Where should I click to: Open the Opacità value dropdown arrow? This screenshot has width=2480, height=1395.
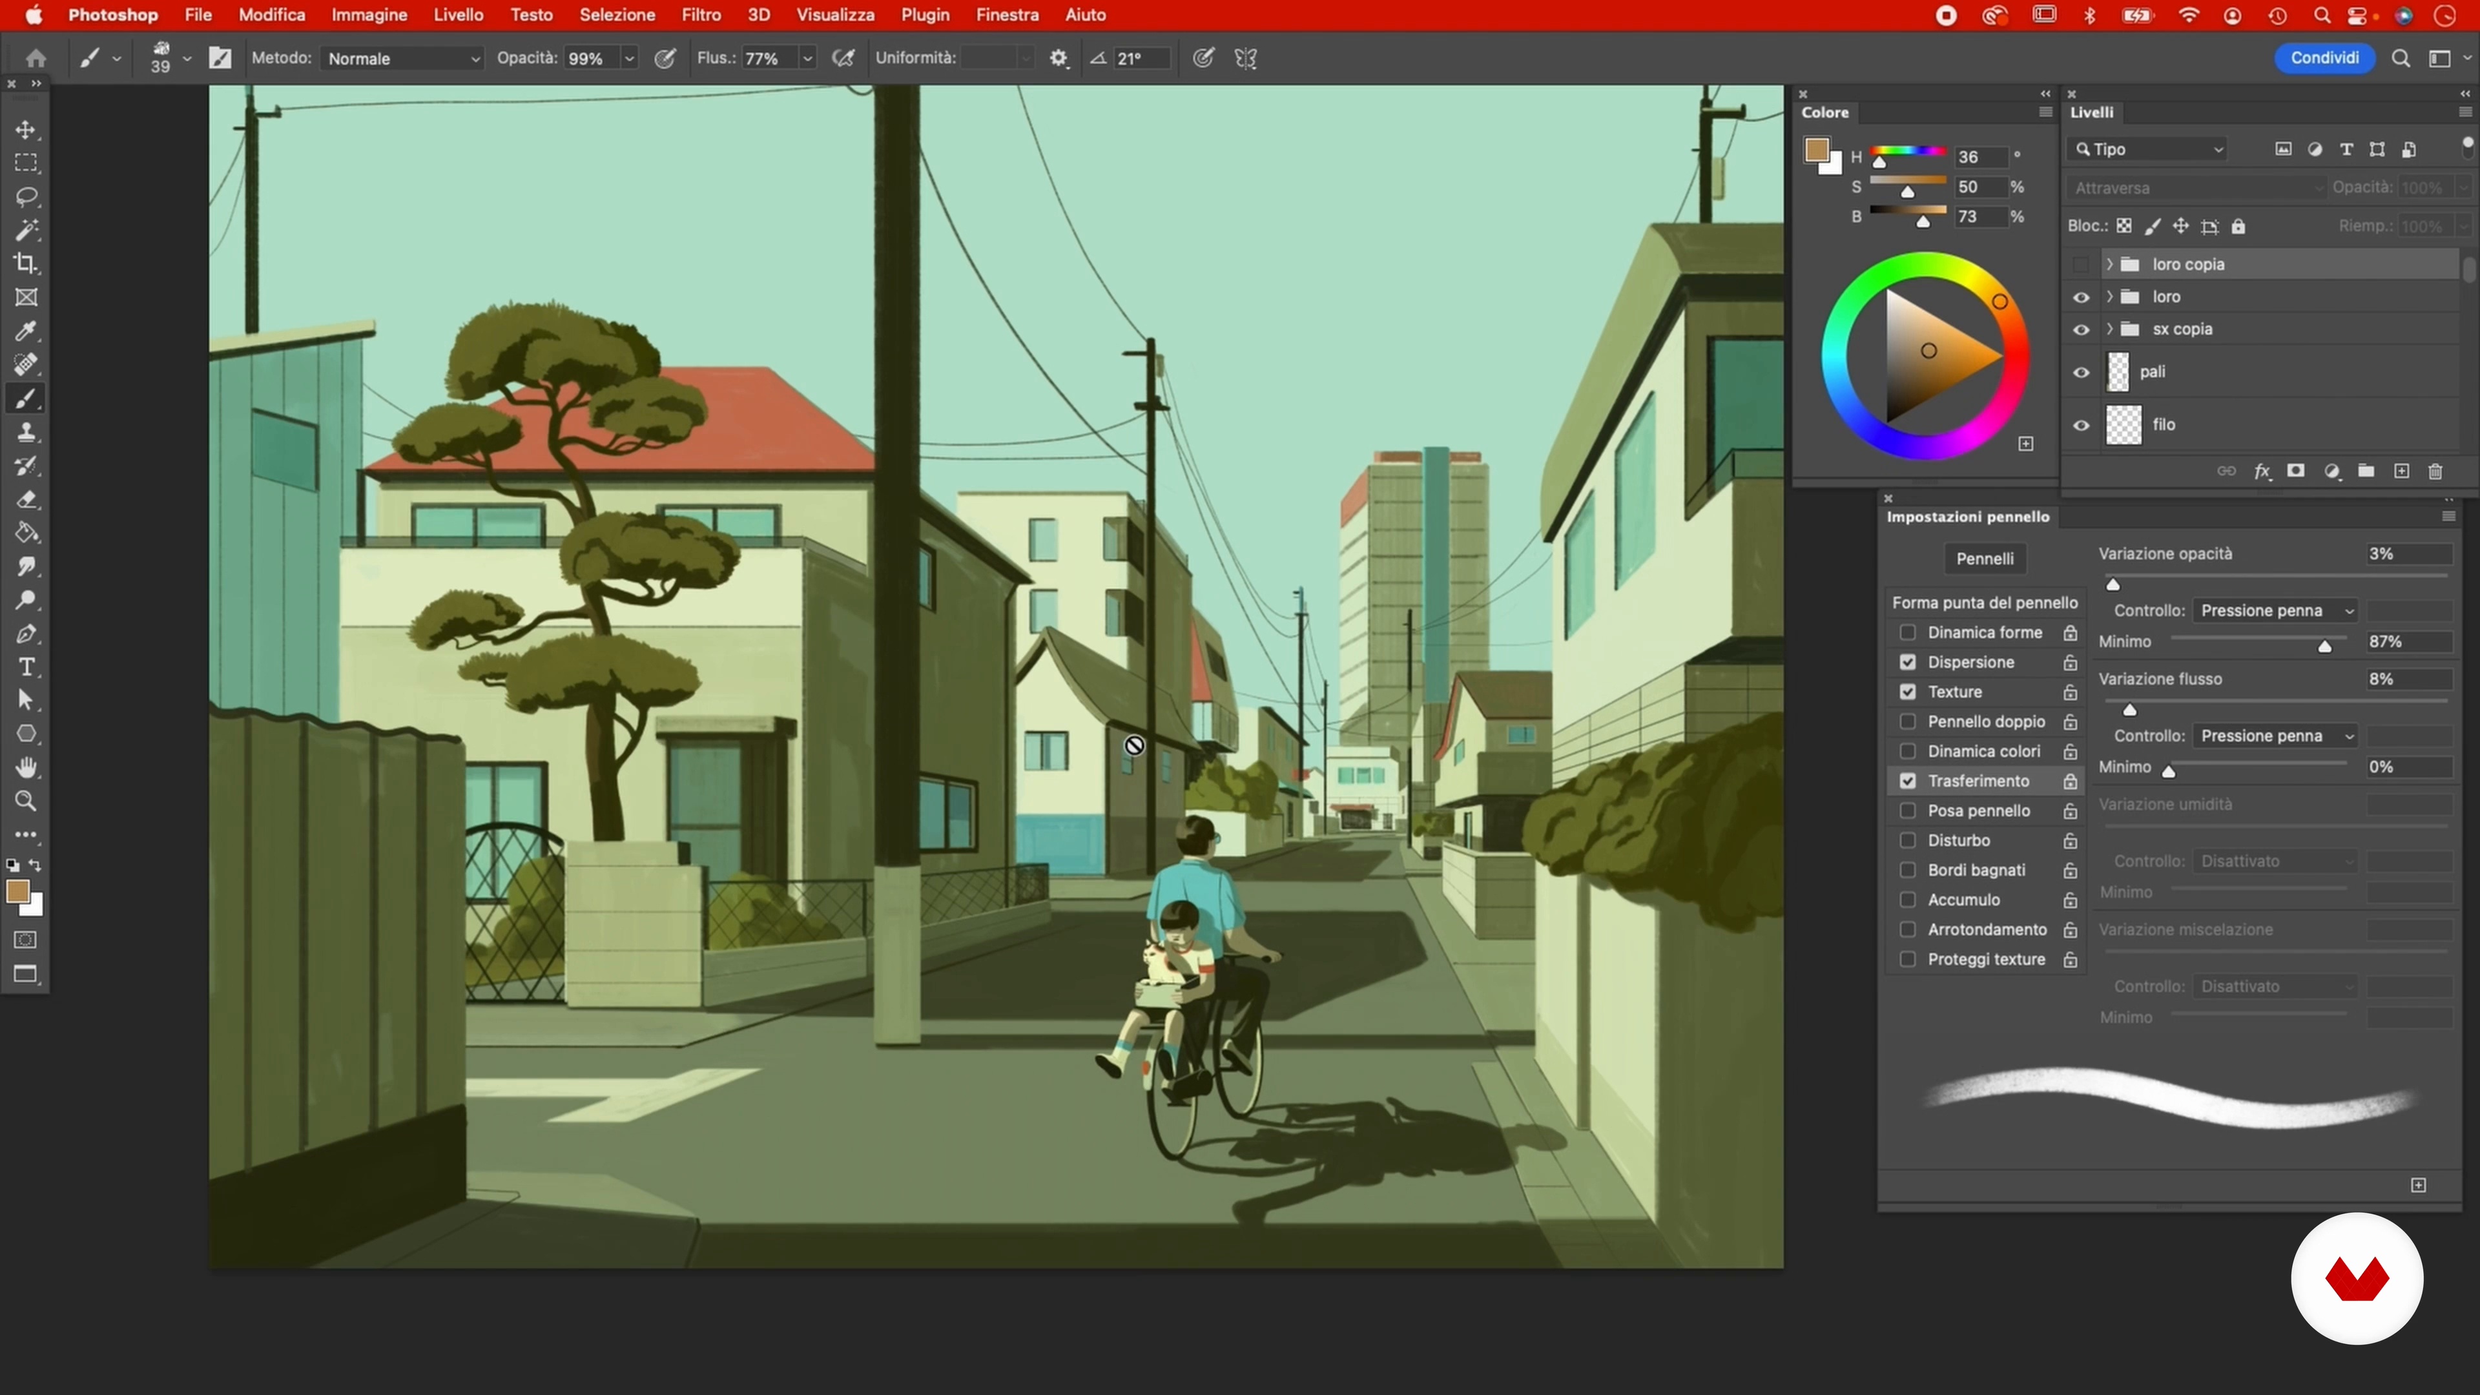coord(630,59)
